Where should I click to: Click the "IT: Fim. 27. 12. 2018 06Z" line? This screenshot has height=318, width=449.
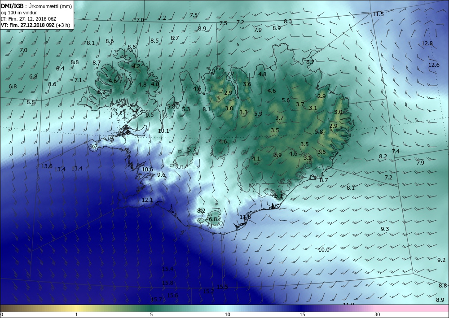(x=29, y=18)
